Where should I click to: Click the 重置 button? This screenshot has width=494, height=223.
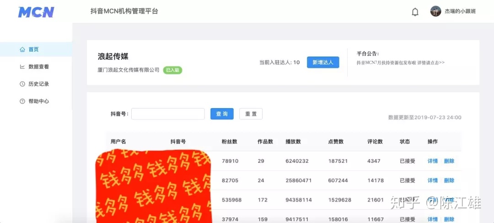pyautogui.click(x=251, y=114)
